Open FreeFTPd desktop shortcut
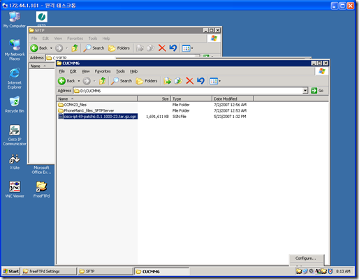 point(41,189)
